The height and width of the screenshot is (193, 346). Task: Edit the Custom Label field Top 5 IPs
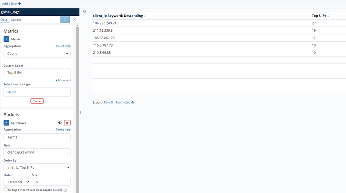coord(37,73)
